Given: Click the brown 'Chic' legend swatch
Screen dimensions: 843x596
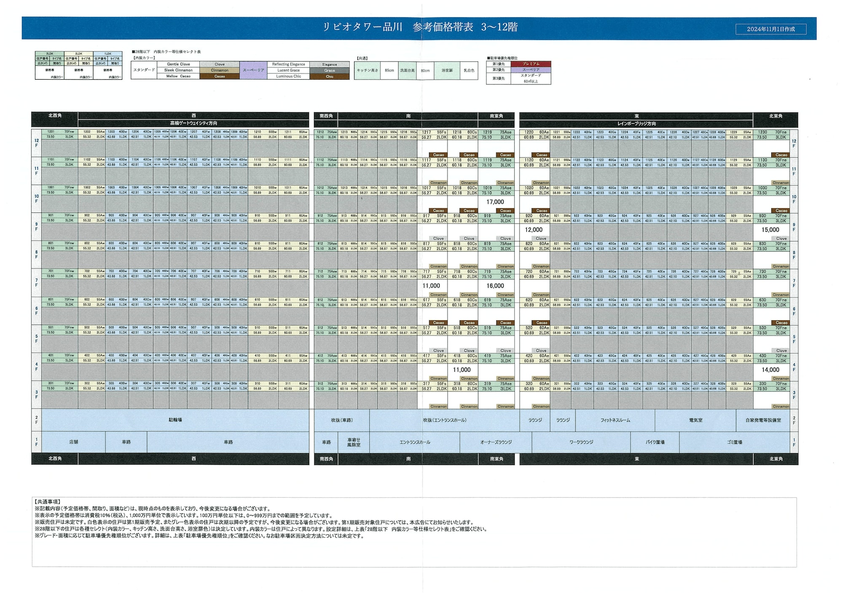Looking at the screenshot, I should click(x=330, y=77).
